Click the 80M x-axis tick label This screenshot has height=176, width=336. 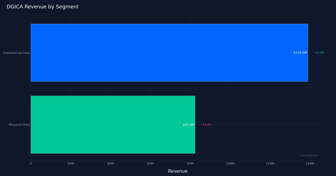(190, 163)
